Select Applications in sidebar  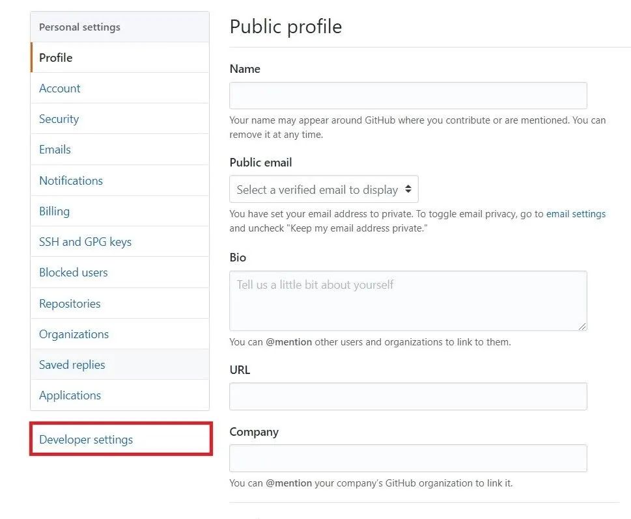point(120,395)
